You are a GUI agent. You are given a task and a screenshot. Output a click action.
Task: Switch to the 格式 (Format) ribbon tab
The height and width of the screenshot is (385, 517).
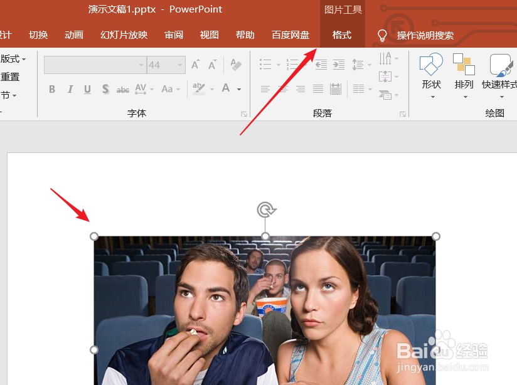[x=342, y=35]
